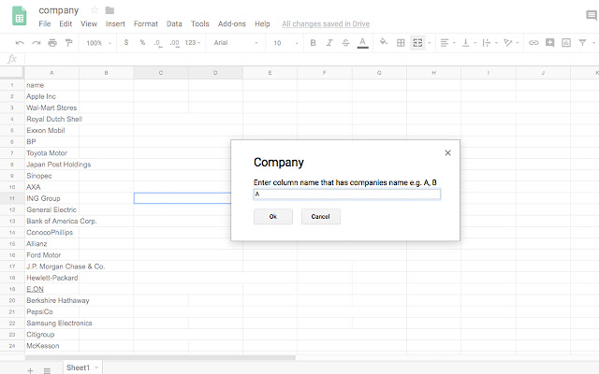The width and height of the screenshot is (599, 374).
Task: Open horizontal align dropdown
Action: (447, 43)
